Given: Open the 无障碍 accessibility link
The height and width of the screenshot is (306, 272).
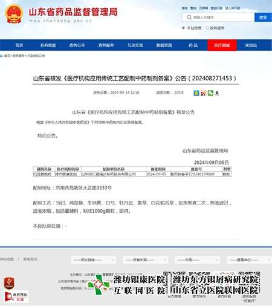Looking at the screenshot, I should [204, 8].
